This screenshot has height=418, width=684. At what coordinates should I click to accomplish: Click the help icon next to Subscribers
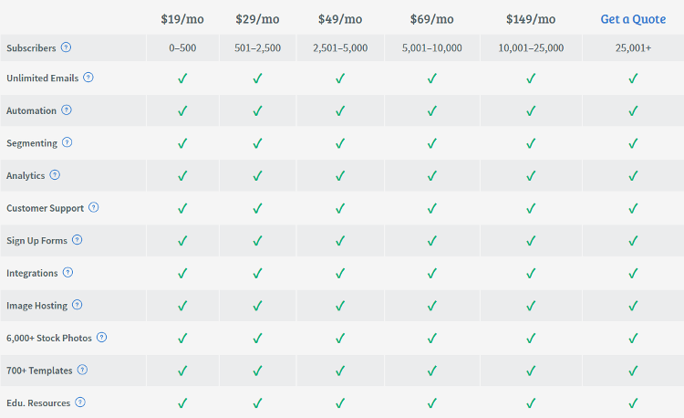click(x=66, y=47)
